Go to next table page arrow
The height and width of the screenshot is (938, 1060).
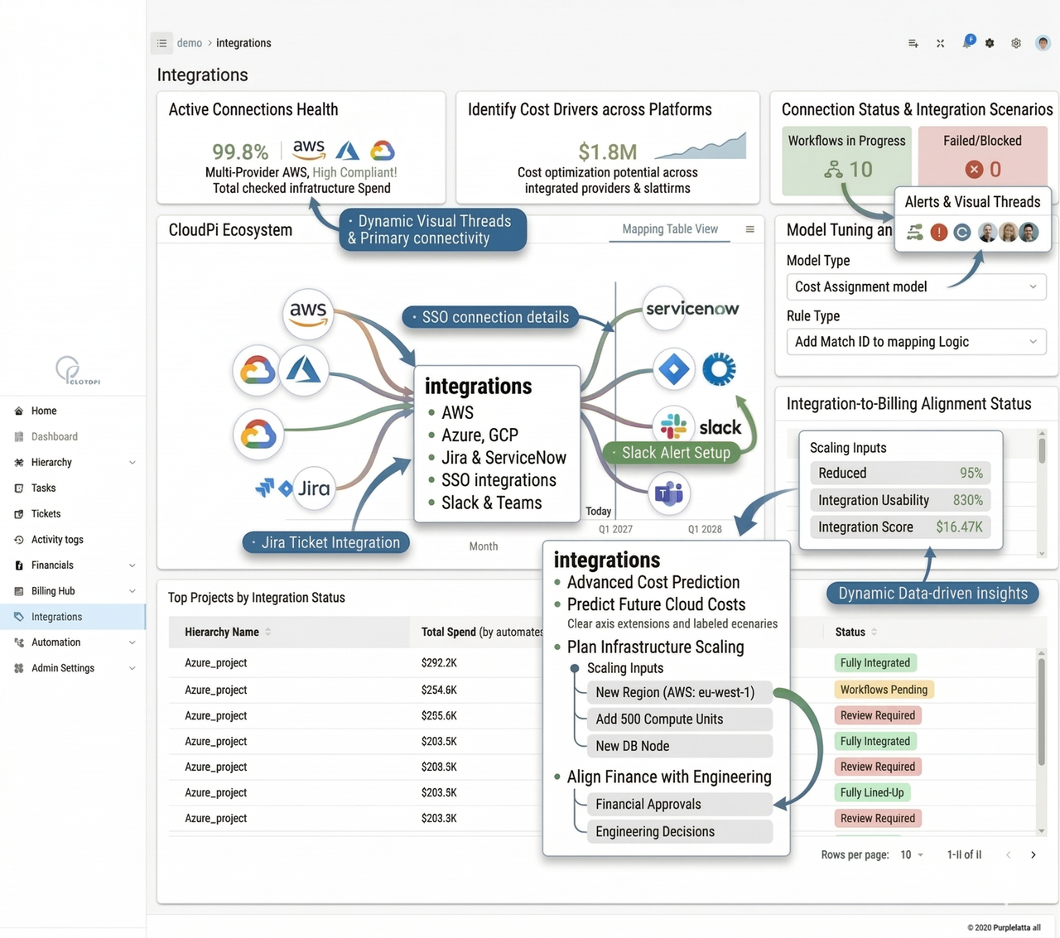[1033, 854]
